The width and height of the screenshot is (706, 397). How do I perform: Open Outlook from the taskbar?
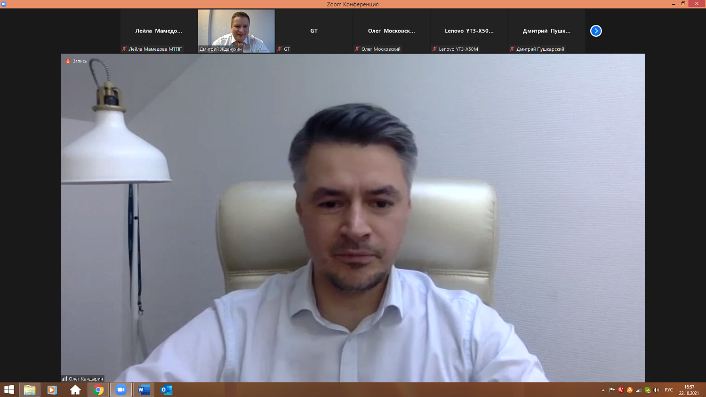point(167,390)
